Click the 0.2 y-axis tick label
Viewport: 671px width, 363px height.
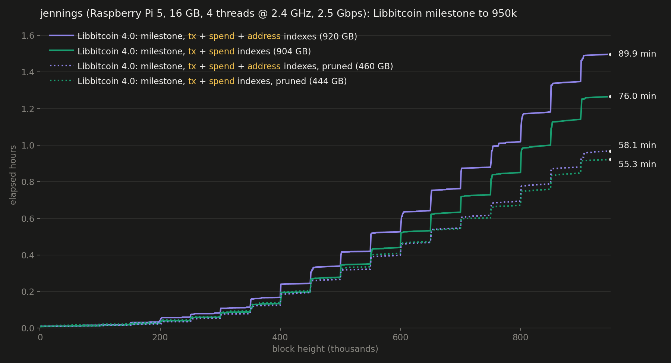(28, 292)
